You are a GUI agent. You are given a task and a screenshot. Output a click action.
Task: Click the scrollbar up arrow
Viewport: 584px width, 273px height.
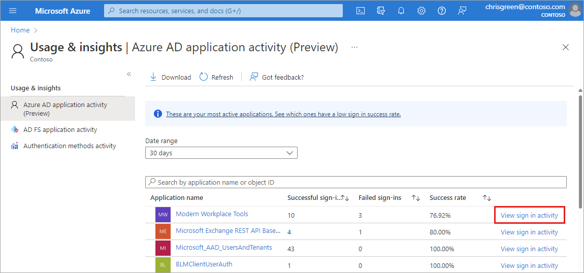coord(580,90)
